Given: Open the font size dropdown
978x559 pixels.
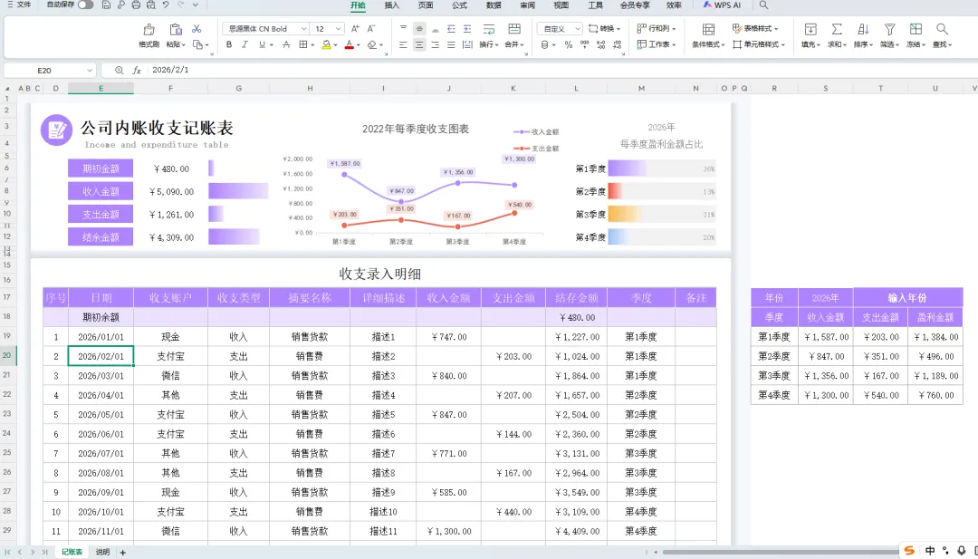Looking at the screenshot, I should tap(338, 29).
